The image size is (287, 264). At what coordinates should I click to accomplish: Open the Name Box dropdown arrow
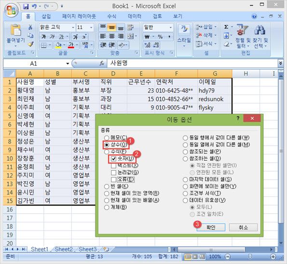68,64
